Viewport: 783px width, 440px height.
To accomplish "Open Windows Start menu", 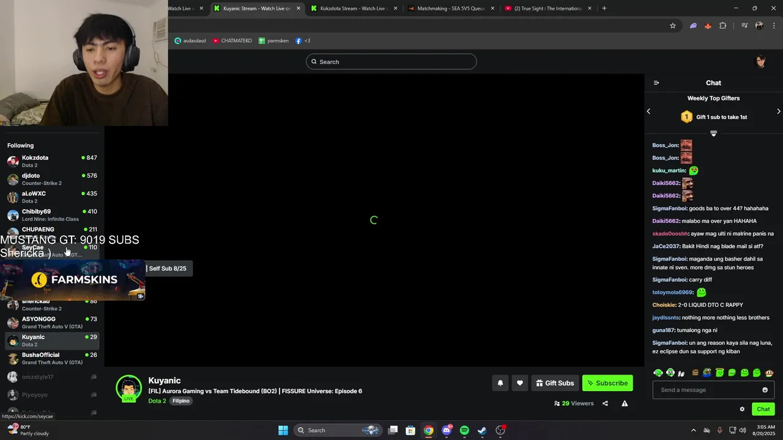I will coord(283,430).
